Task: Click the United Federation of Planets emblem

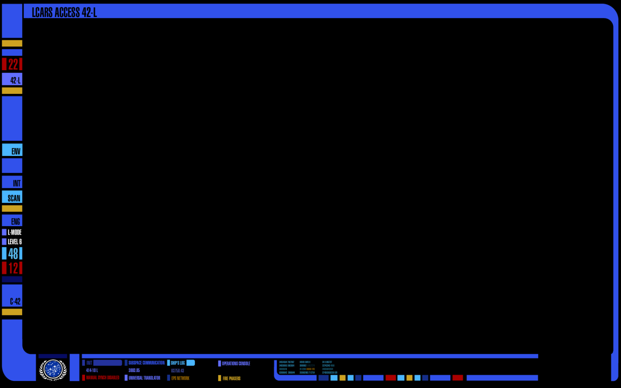Action: point(53,369)
